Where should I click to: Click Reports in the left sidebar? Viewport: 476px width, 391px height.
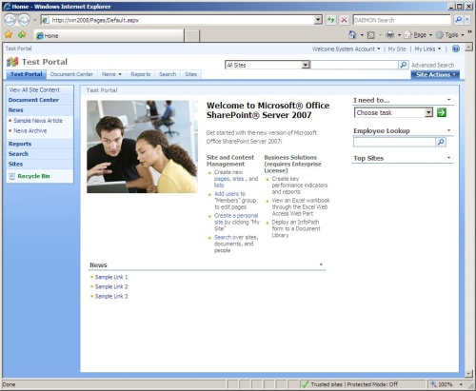click(20, 144)
